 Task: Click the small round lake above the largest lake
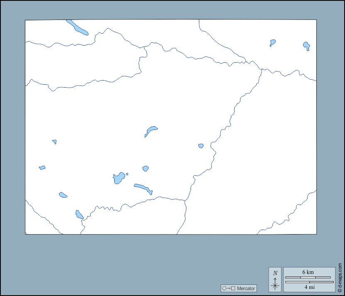(x=145, y=168)
